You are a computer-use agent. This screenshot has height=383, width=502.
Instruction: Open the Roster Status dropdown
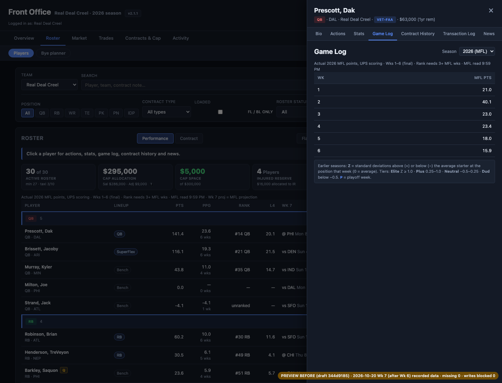pos(292,112)
